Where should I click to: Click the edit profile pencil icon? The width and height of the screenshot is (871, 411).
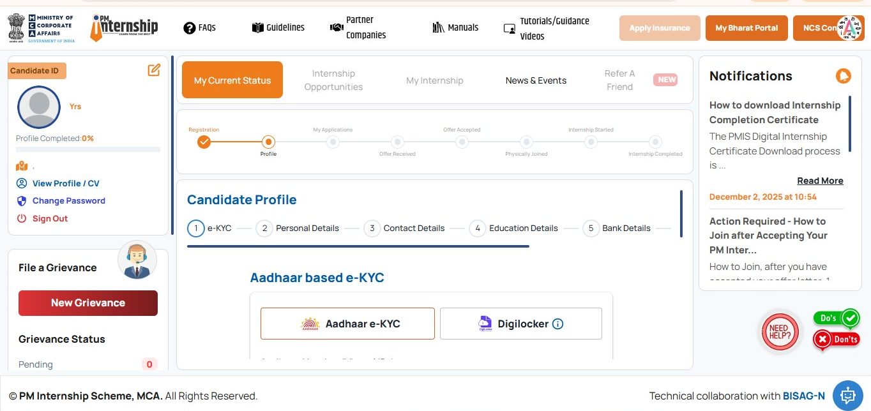[x=154, y=70]
